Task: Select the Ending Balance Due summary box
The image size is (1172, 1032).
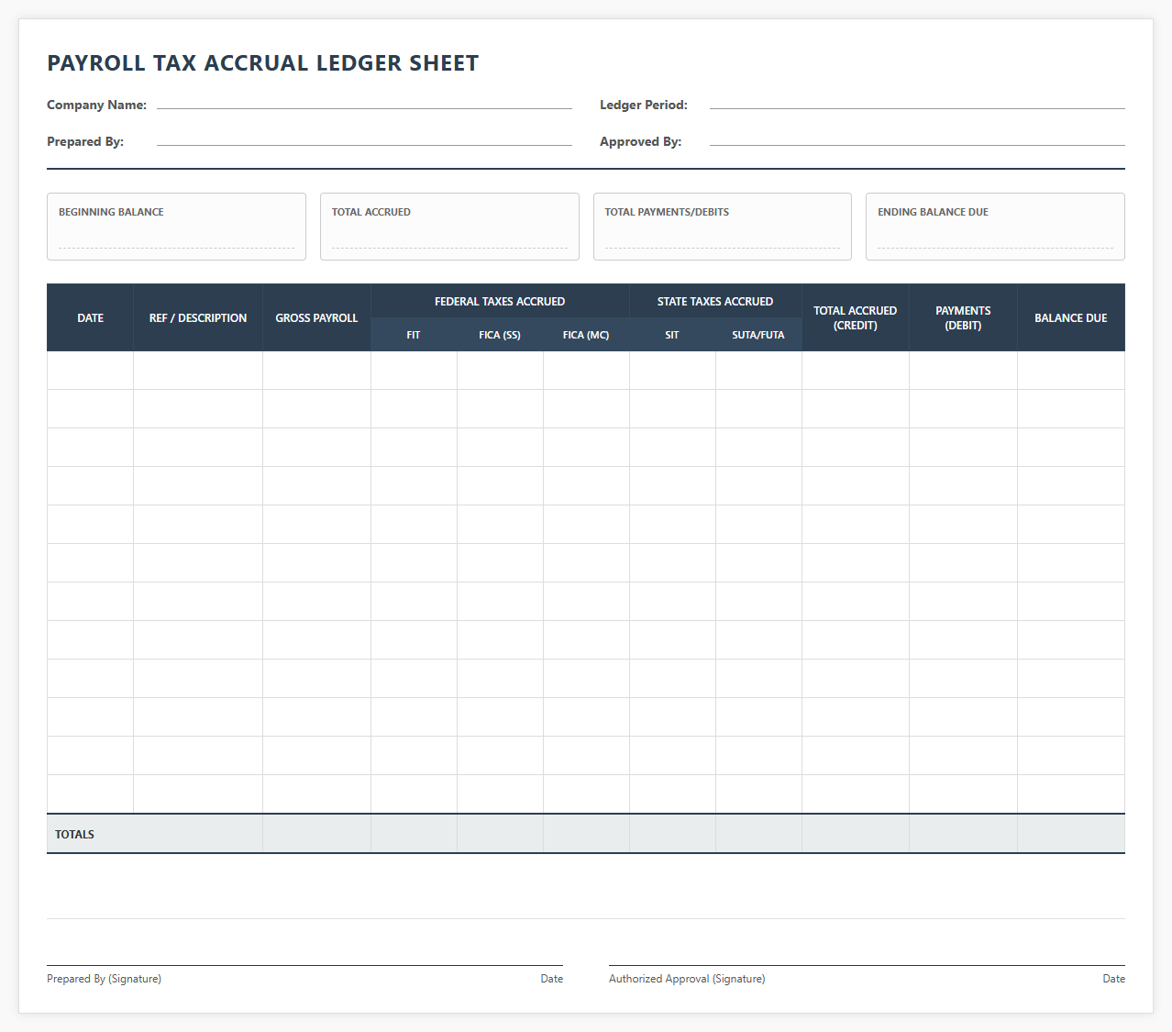Action: coord(995,227)
